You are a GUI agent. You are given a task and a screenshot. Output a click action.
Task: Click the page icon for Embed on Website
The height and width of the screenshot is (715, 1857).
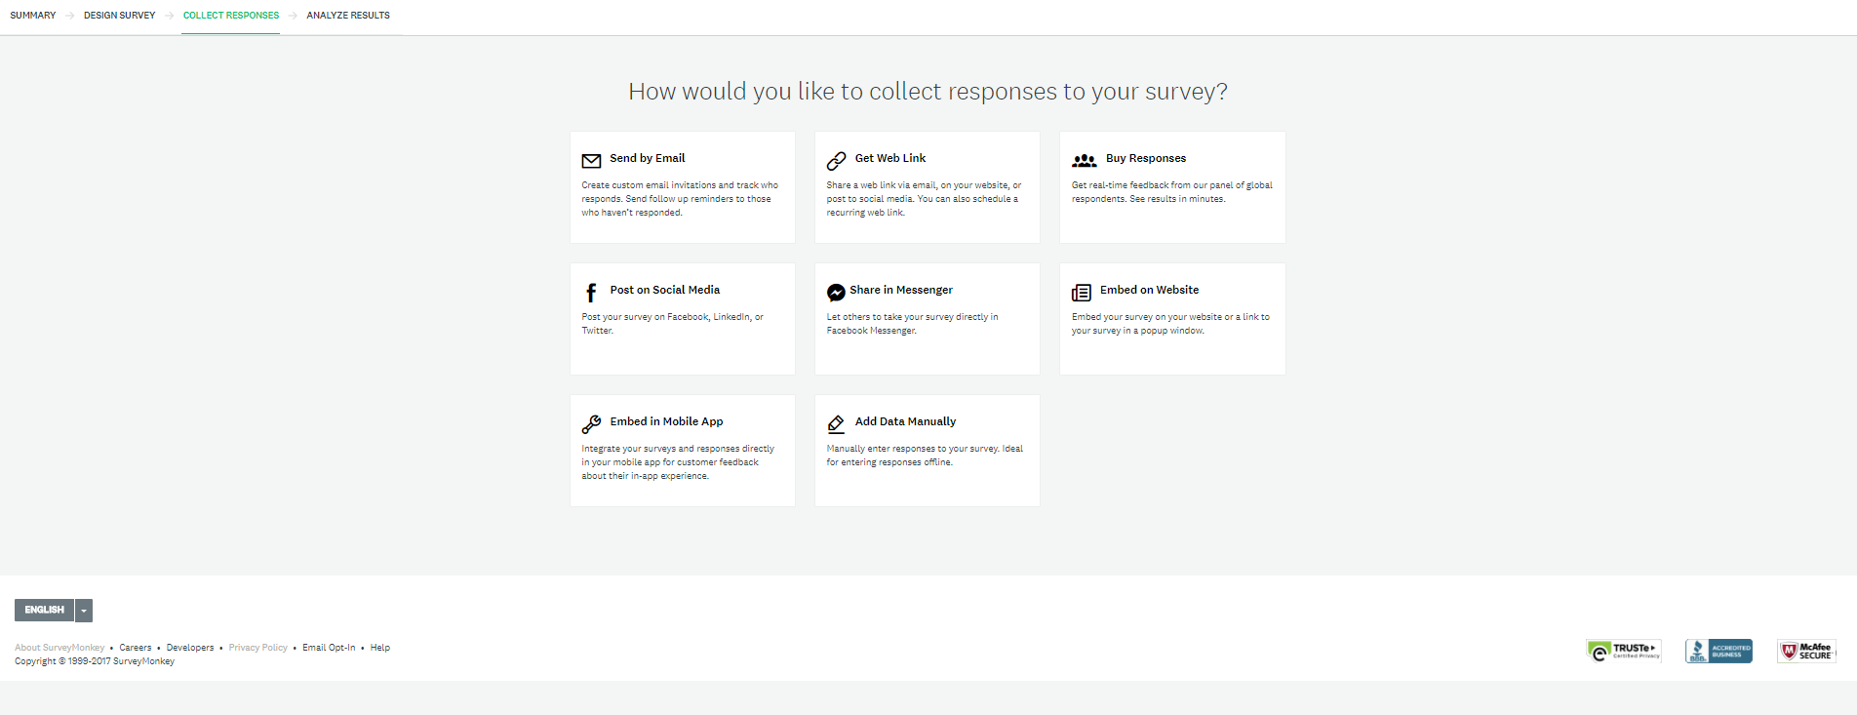coord(1081,292)
